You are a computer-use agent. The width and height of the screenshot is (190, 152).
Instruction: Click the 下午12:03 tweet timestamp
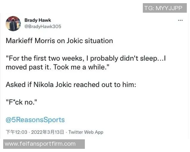tap(19, 132)
